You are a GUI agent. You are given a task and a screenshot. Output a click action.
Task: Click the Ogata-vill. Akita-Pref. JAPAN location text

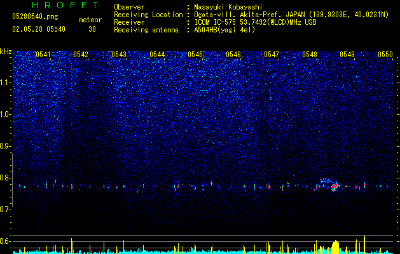click(x=291, y=15)
